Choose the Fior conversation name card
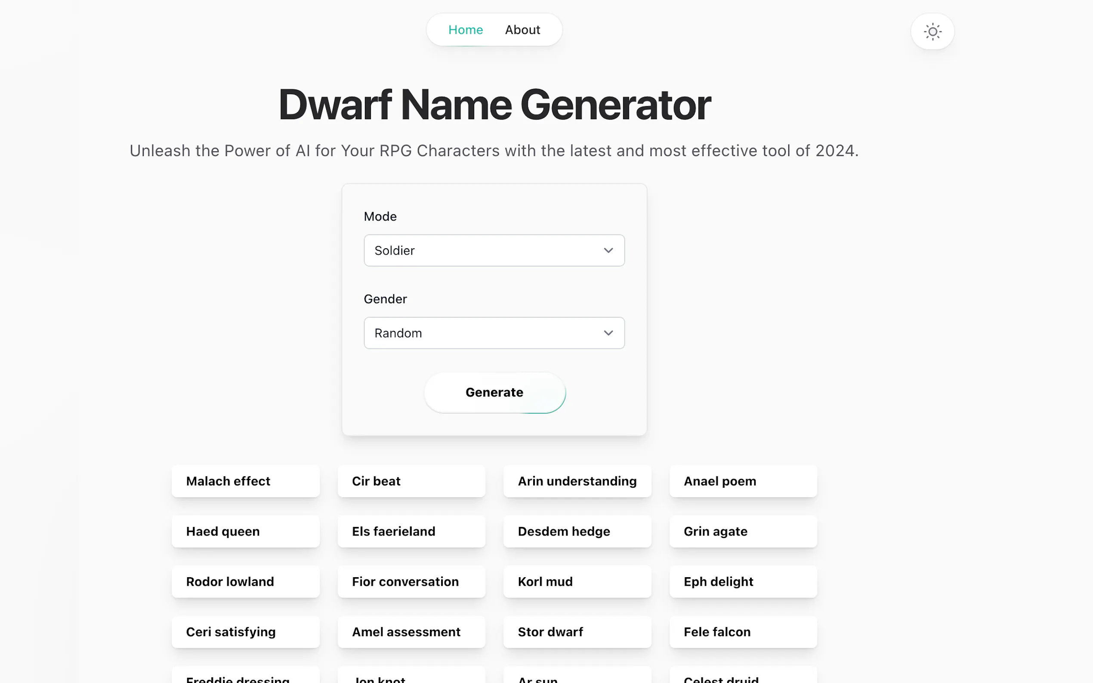This screenshot has height=683, width=1093. [x=411, y=581]
